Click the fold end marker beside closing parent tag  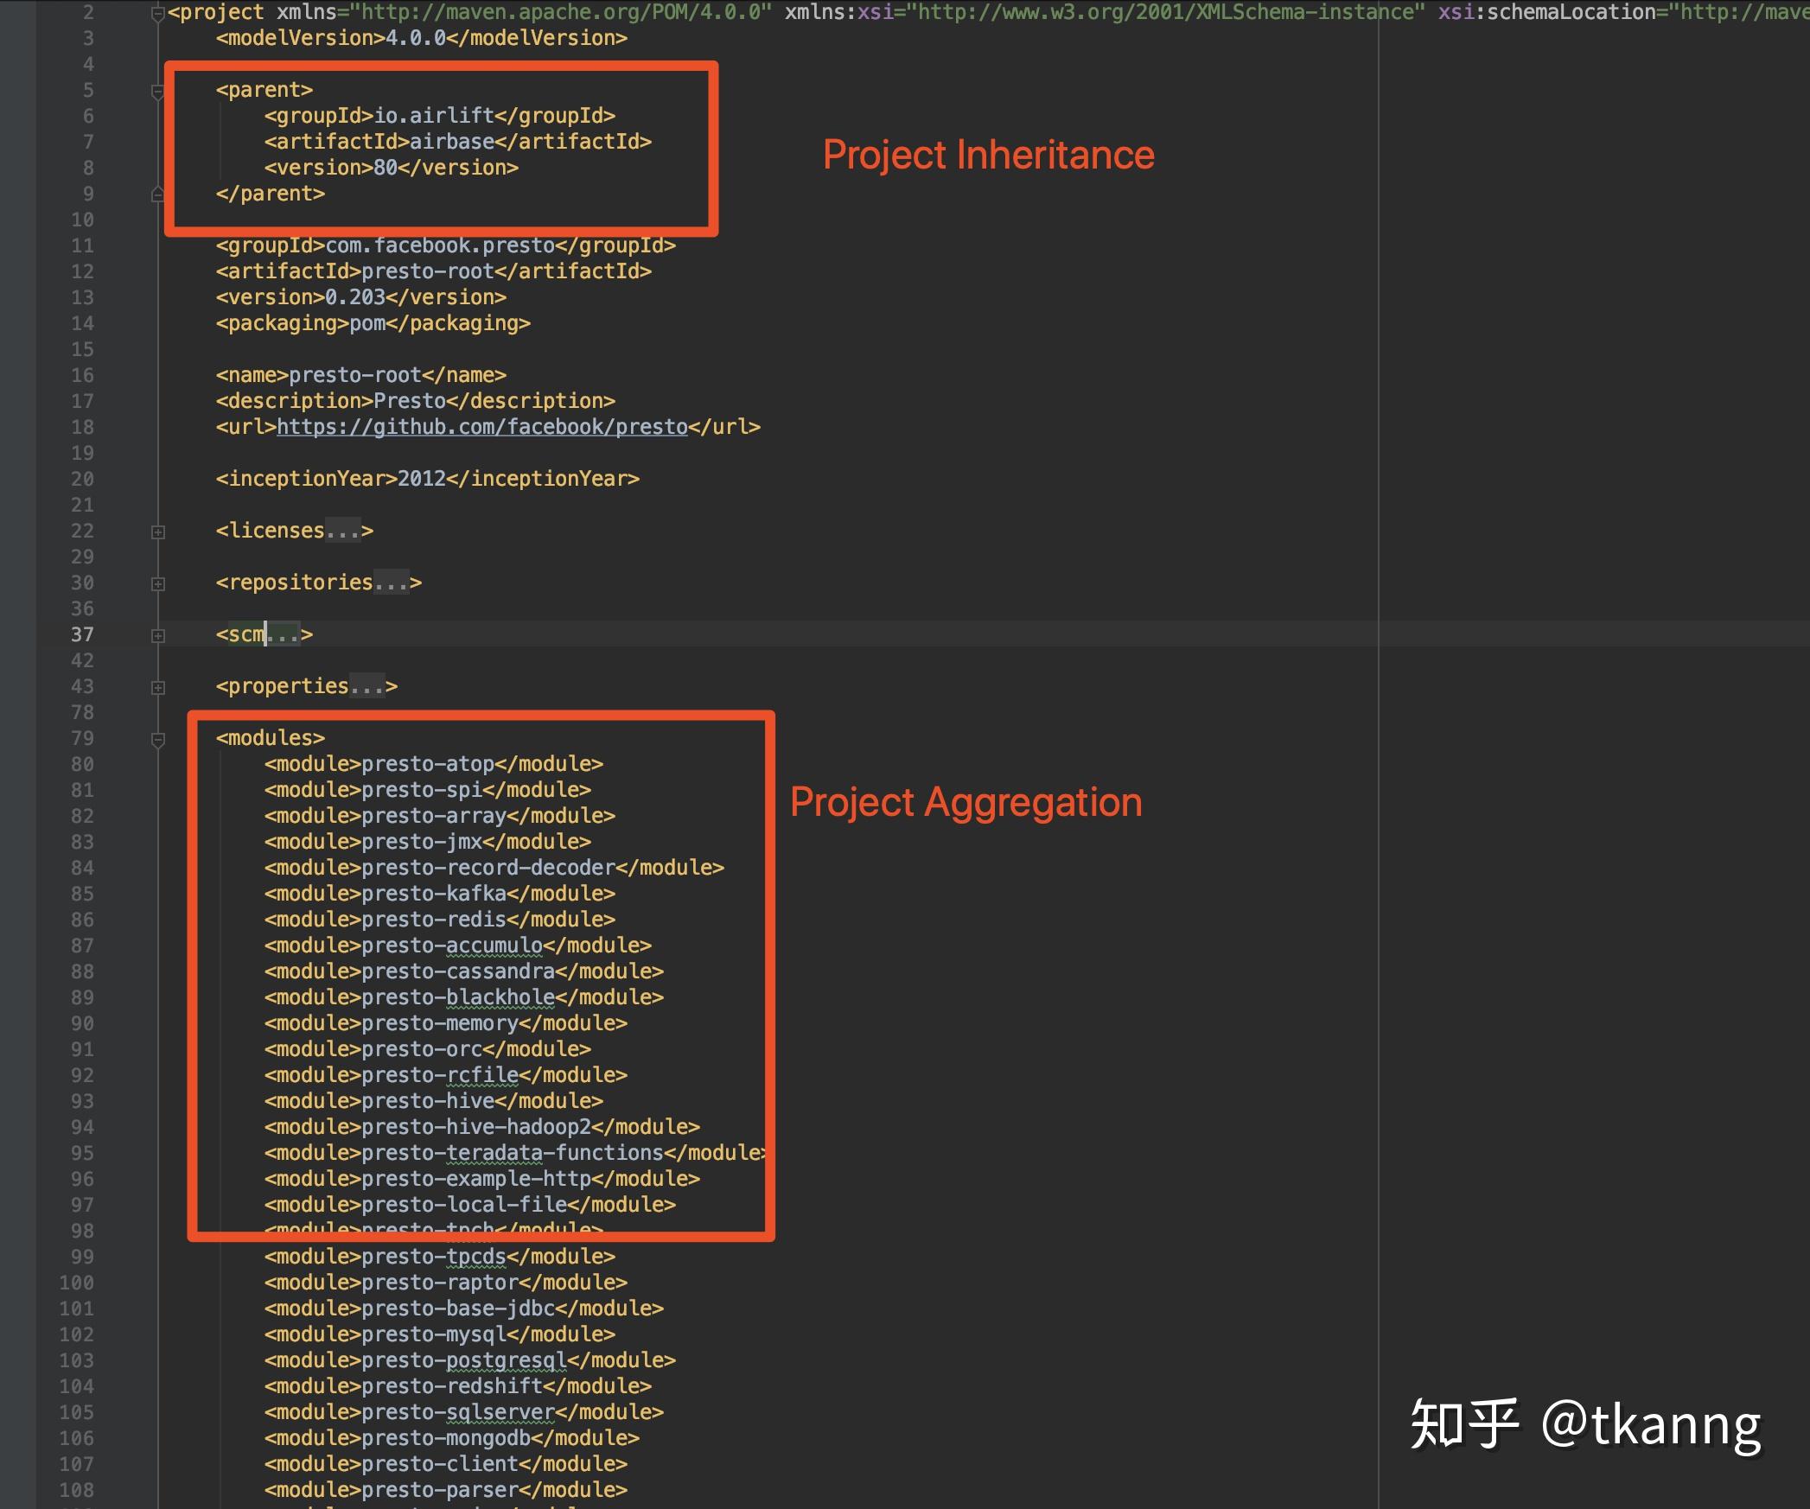(158, 195)
